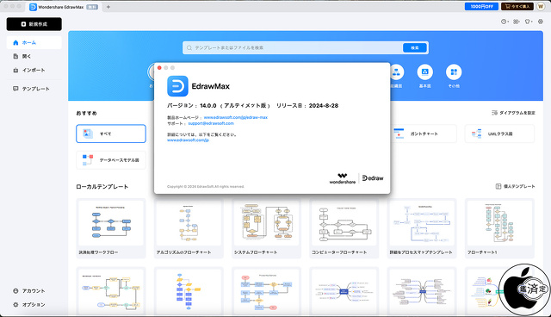Click the plus to open a new tab
Viewport: 551px width, 317px height.
click(108, 7)
